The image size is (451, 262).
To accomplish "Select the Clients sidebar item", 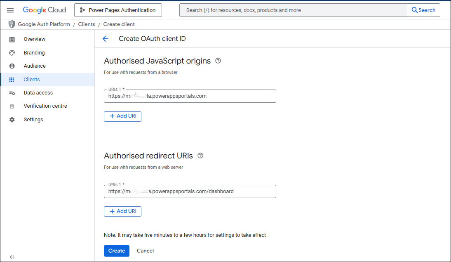I will click(48, 80).
